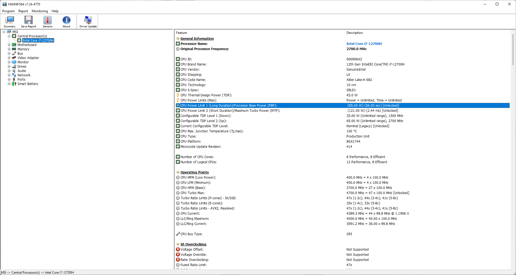Click the Audio speaker icon in the tree
The image size is (516, 275).
tap(14, 71)
